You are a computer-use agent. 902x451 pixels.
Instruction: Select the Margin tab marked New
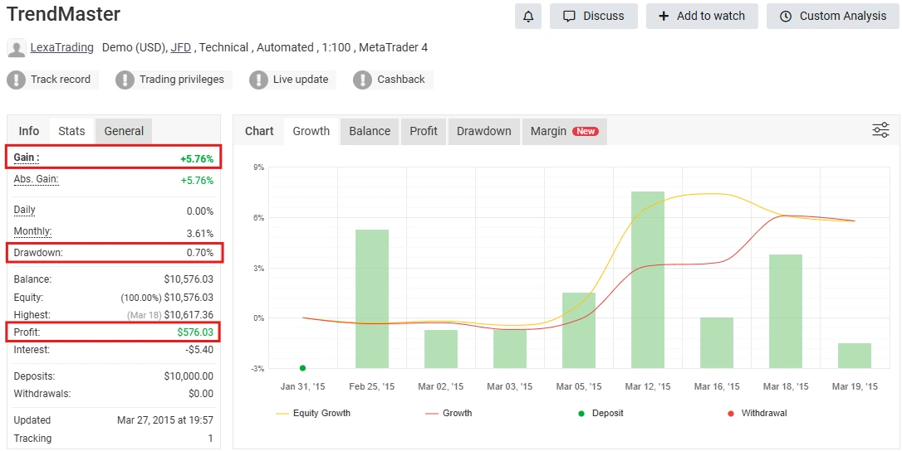(564, 131)
